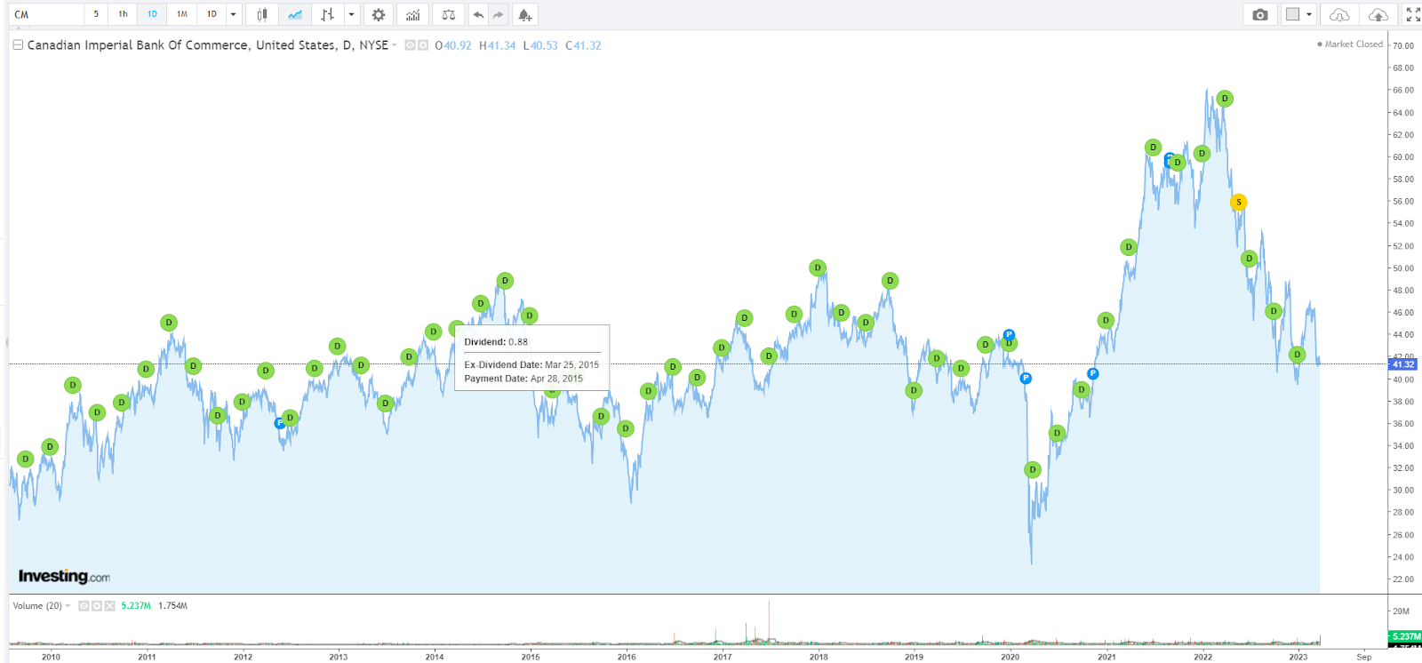The image size is (1422, 663).
Task: Open the interval dropdown arrow
Action: click(233, 14)
